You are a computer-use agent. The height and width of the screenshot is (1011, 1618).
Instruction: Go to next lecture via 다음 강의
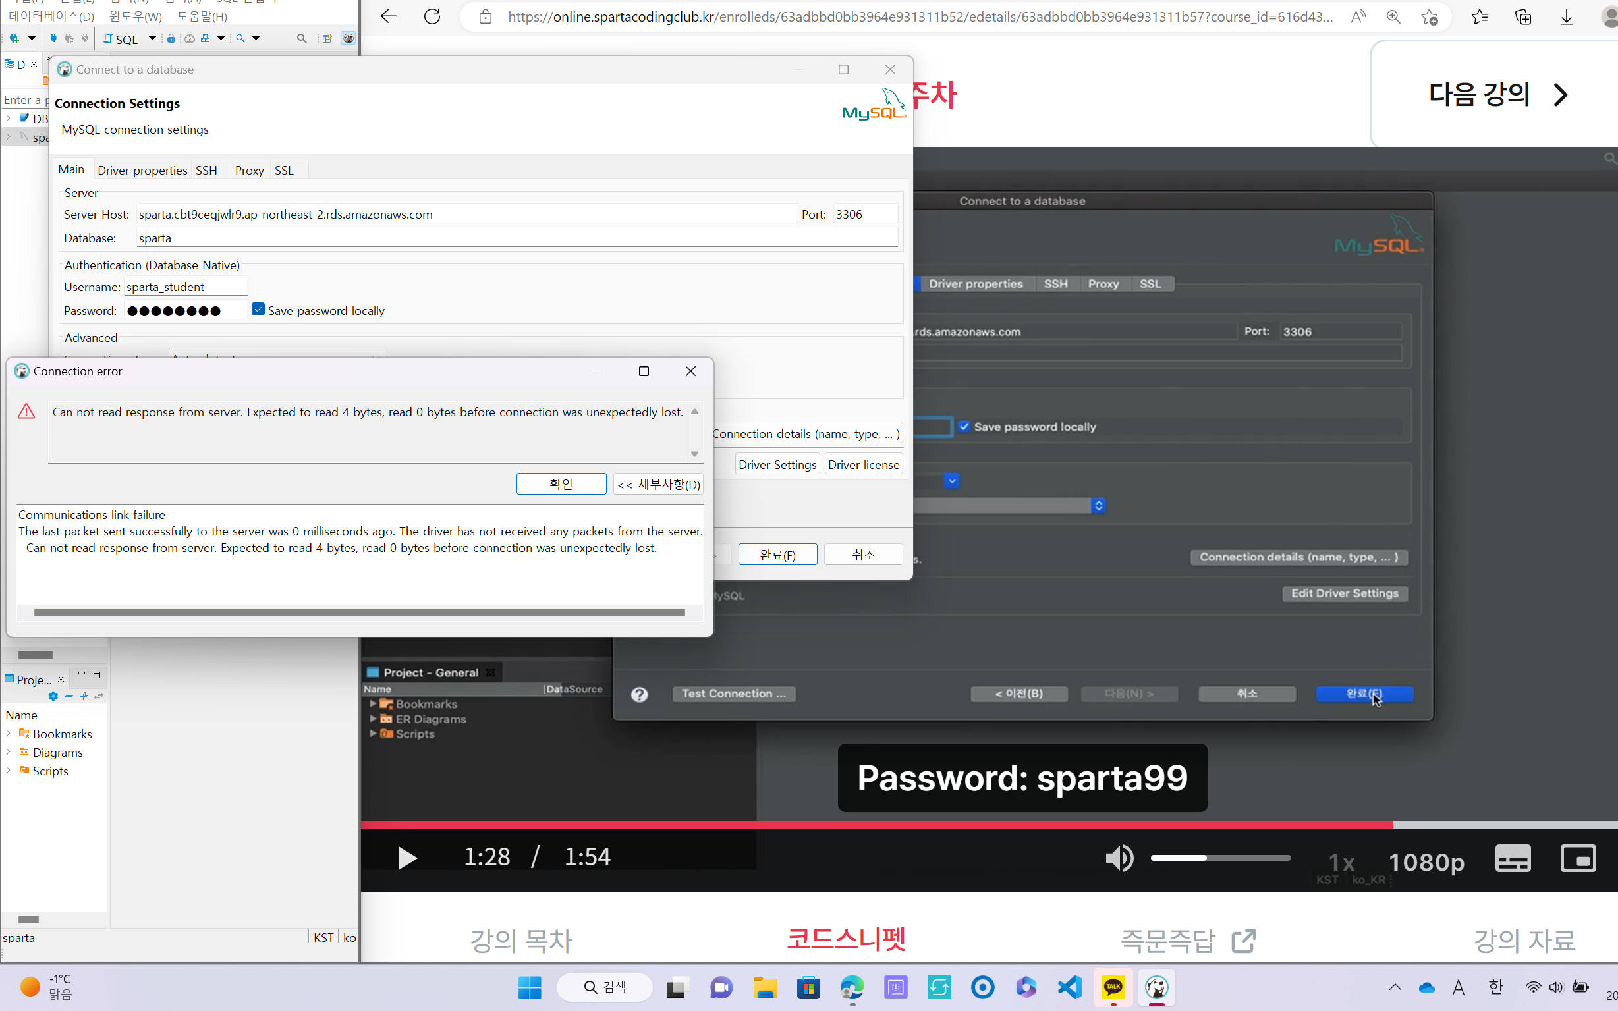point(1497,94)
